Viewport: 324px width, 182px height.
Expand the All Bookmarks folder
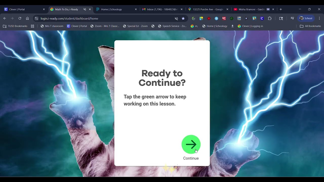[310, 26]
